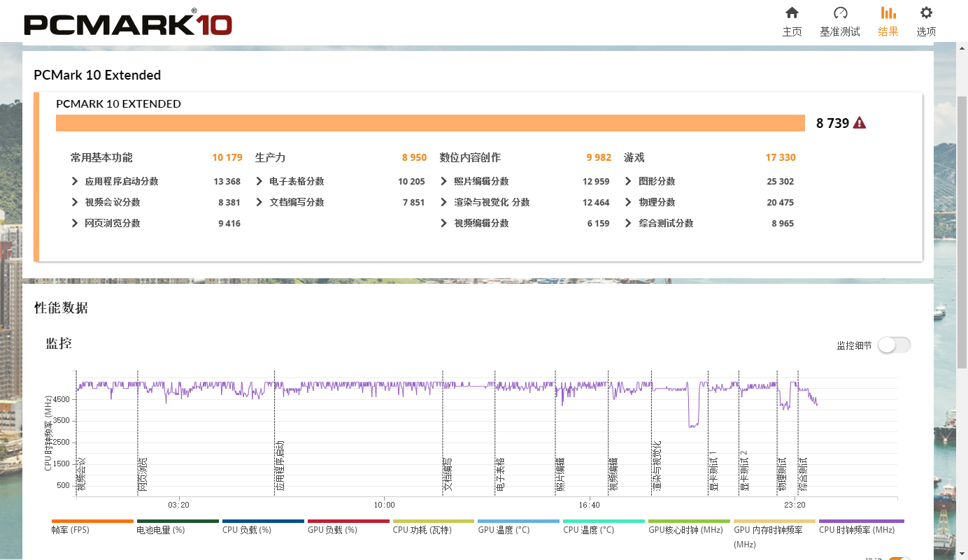
Task: Expand 应用程序启动分数 details
Action: click(x=75, y=181)
